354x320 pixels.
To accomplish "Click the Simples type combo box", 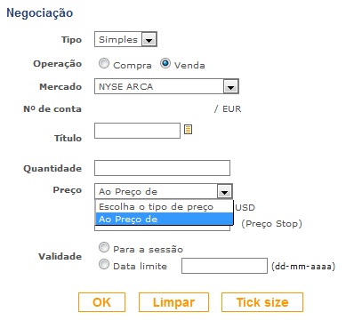I will (125, 39).
